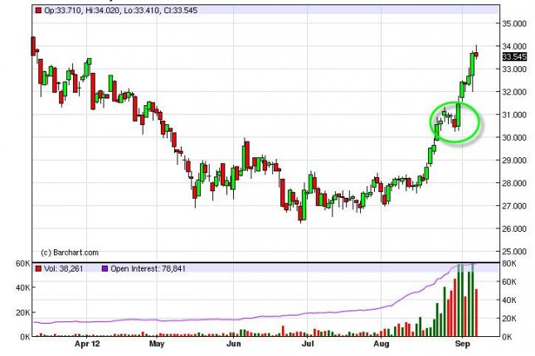535x356 pixels.
Task: Click the red Vol legend square
Action: click(x=38, y=269)
